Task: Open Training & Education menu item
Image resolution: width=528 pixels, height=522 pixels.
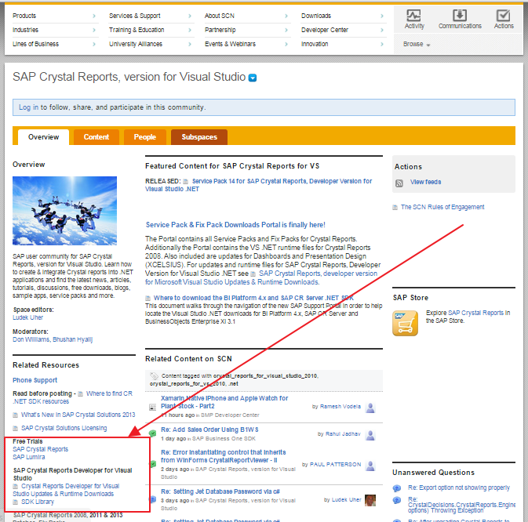Action: [x=137, y=30]
